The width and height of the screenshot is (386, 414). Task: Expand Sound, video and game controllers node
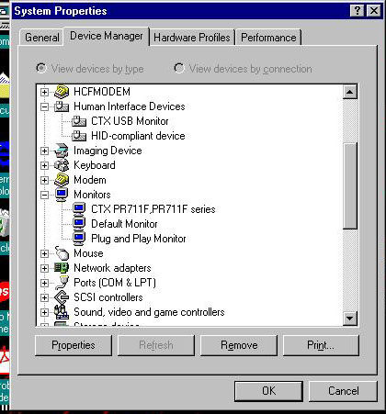point(44,312)
